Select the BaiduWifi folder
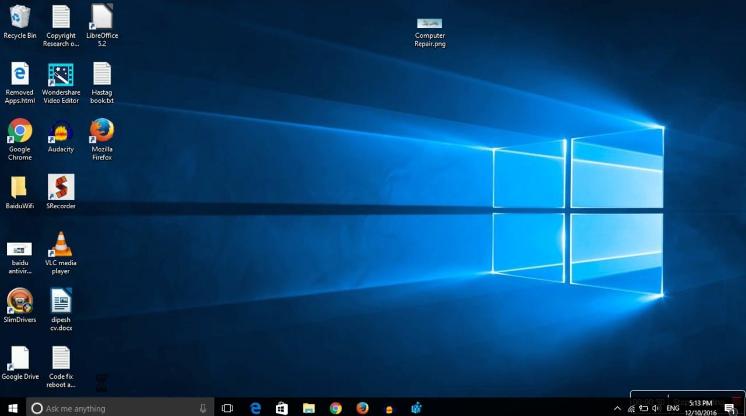The height and width of the screenshot is (416, 746). 20,187
